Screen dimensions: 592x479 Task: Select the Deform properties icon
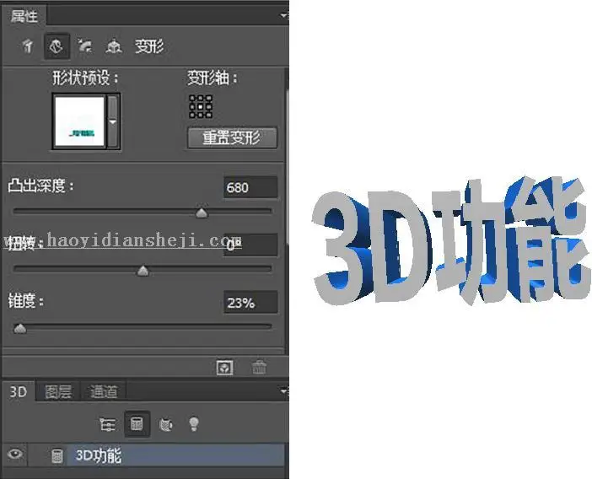(57, 46)
